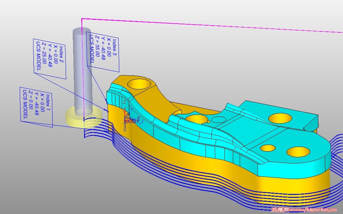Pick the large hole in the yellow boss

click(138, 84)
